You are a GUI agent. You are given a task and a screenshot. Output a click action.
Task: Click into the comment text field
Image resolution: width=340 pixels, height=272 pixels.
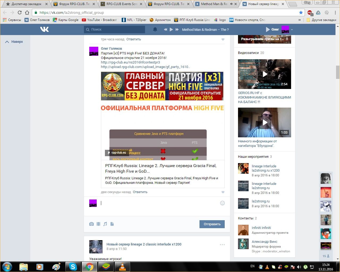[x=159, y=203]
